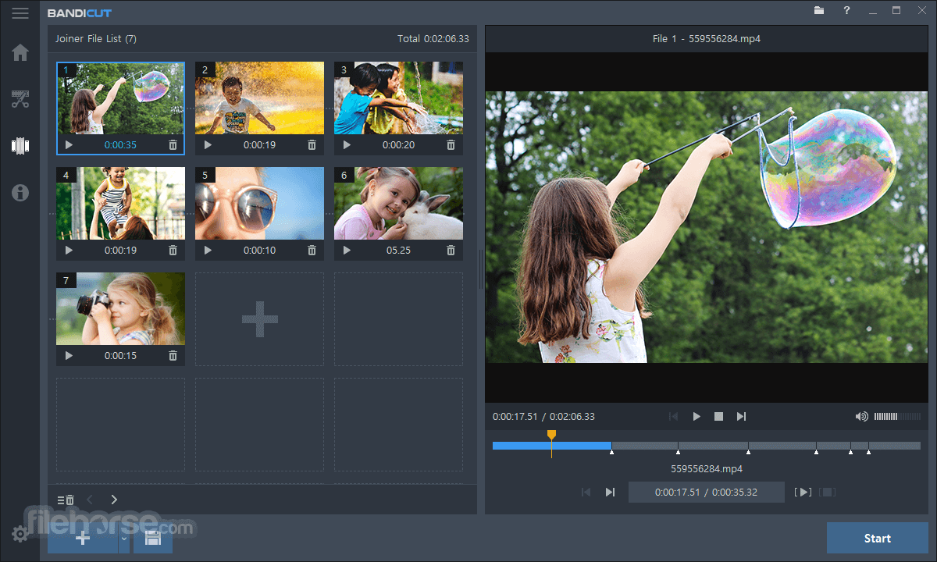The image size is (937, 562).
Task: Remove clip 4 with trash icon
Action: point(173,251)
